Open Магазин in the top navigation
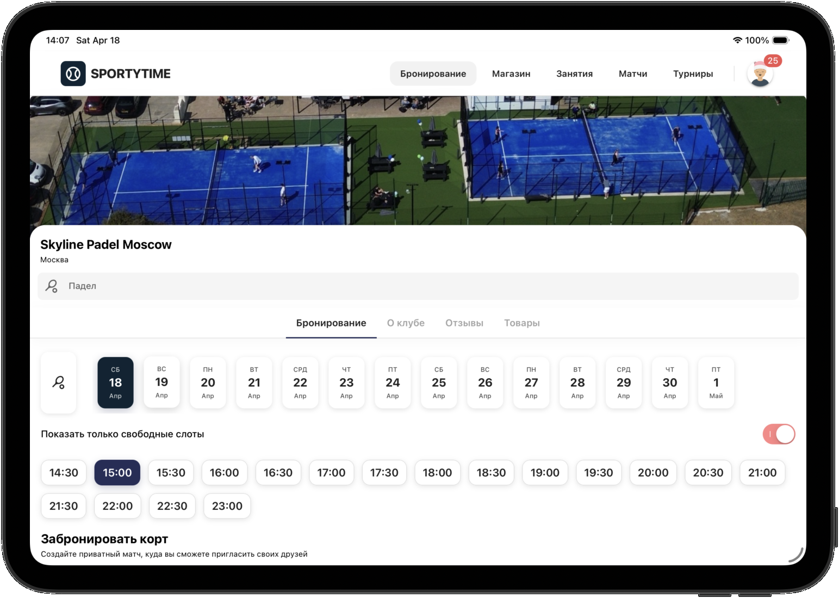 (511, 73)
